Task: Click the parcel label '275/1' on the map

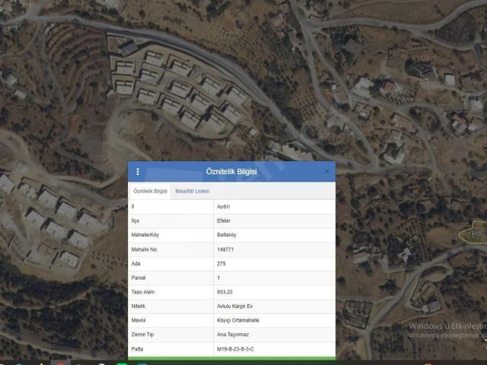Action: (476, 233)
